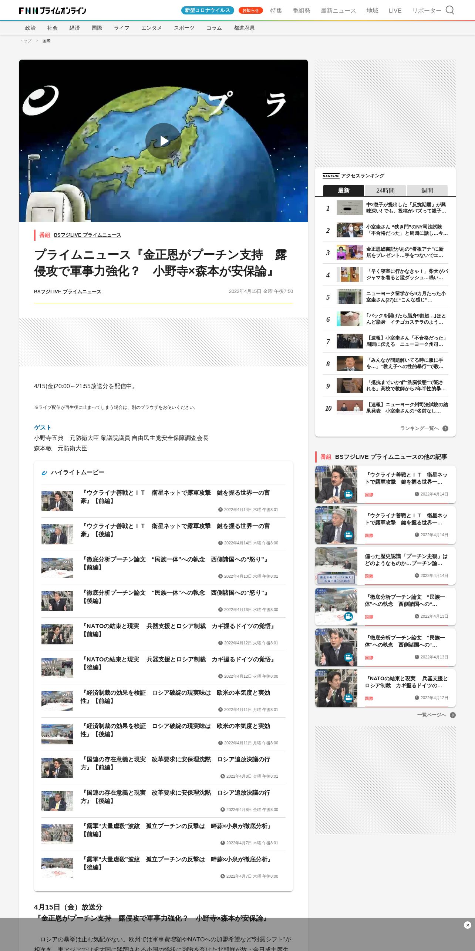Select 最新ニュース in top navigation
Image resolution: width=475 pixels, height=951 pixels.
338,11
